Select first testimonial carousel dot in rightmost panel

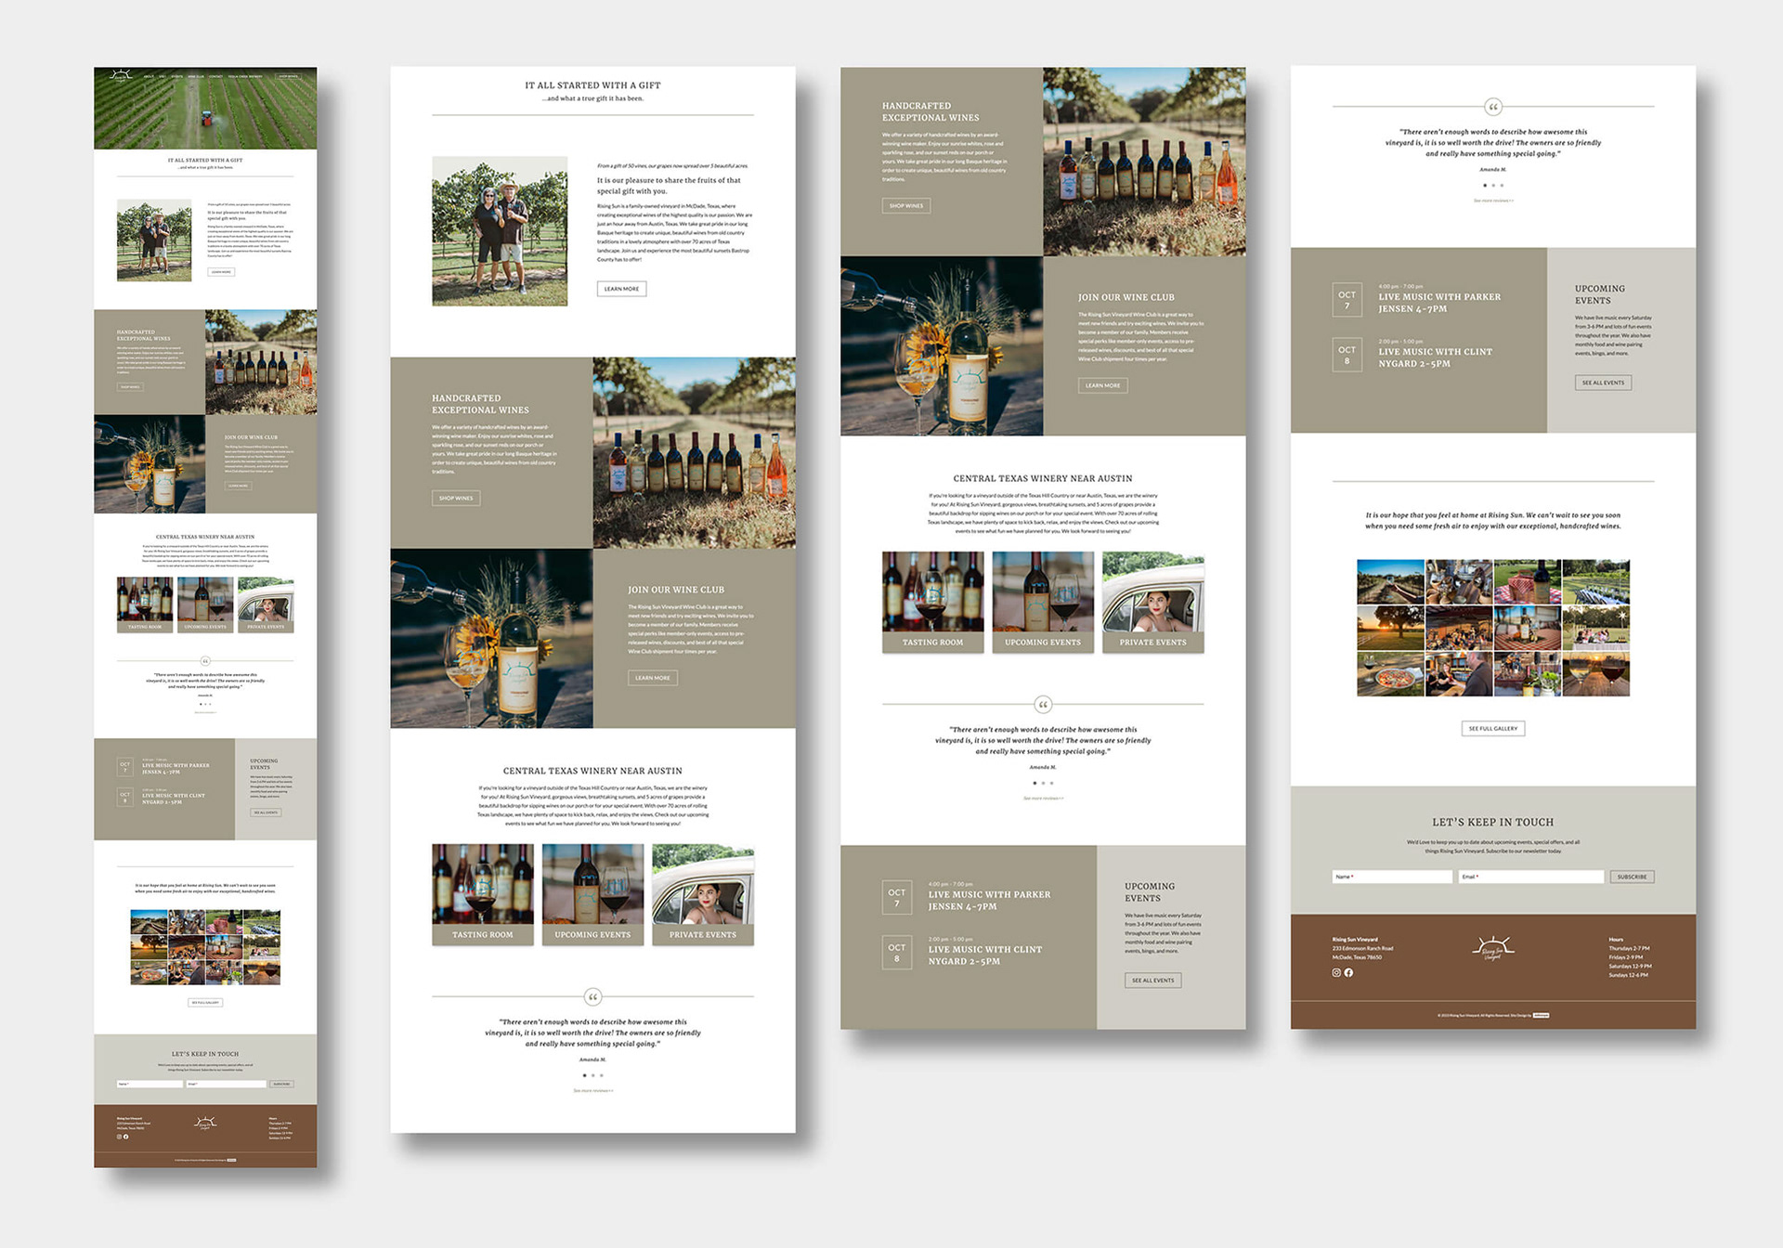(1484, 186)
